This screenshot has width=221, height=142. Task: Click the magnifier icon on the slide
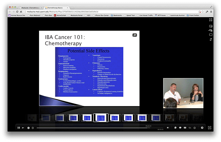[135, 35]
